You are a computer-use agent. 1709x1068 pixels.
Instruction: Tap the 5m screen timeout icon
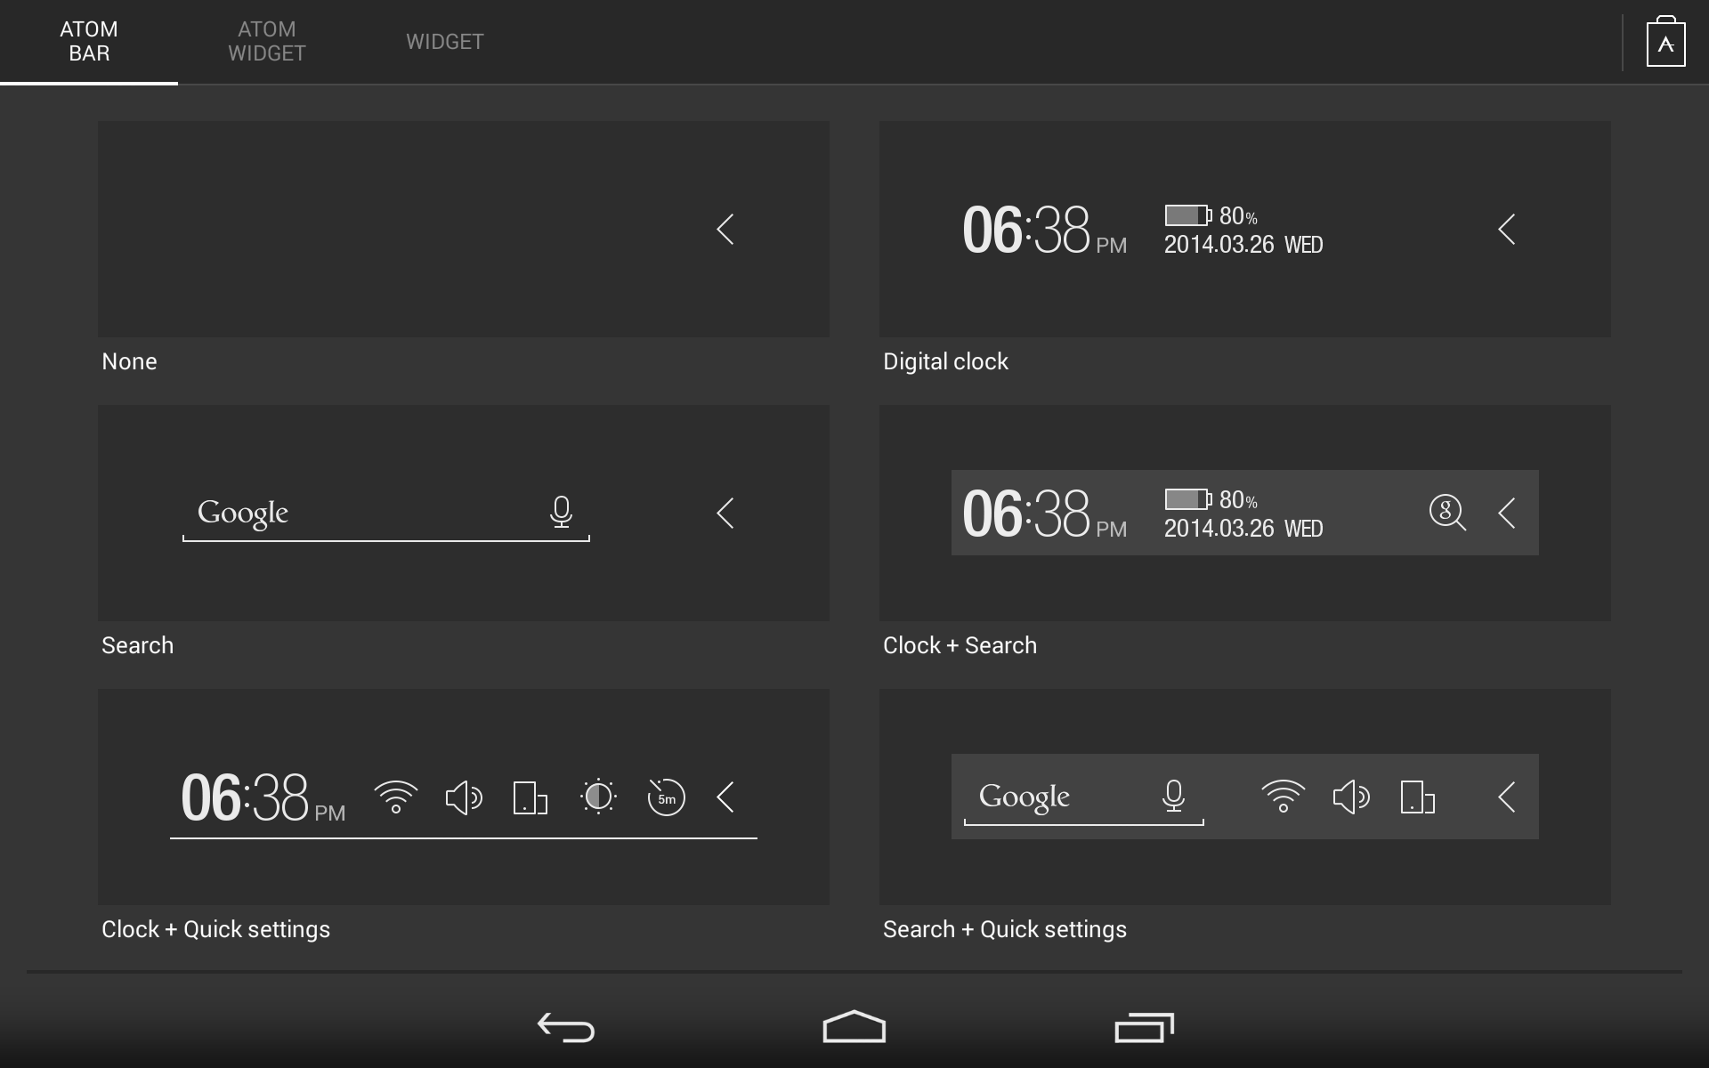(x=666, y=797)
